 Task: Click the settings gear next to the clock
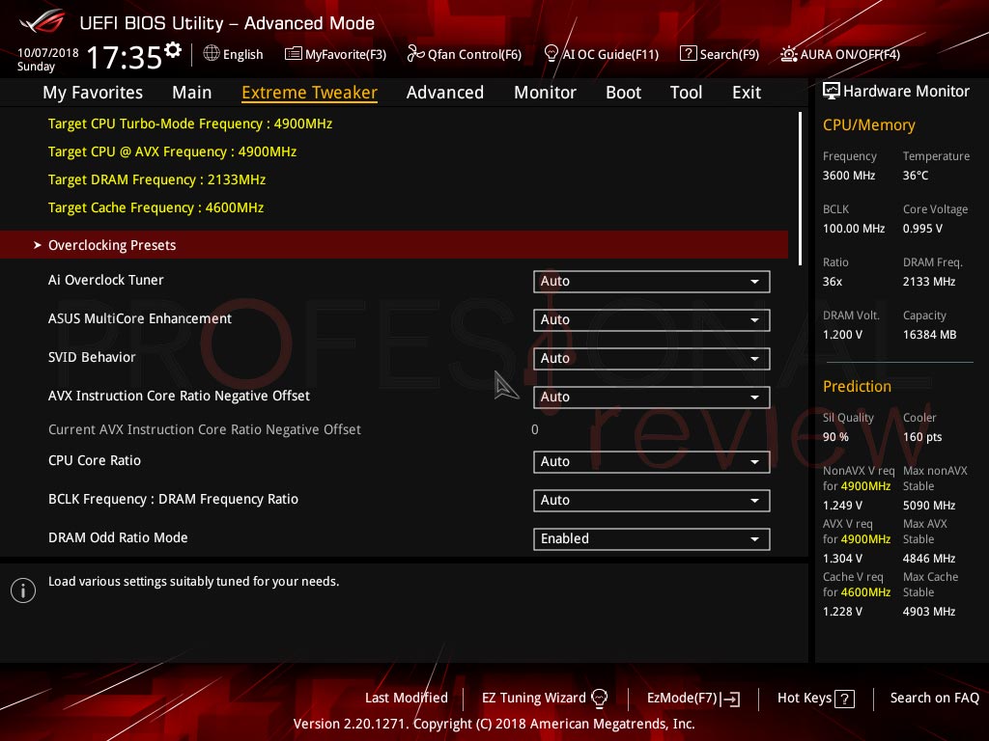[x=173, y=49]
